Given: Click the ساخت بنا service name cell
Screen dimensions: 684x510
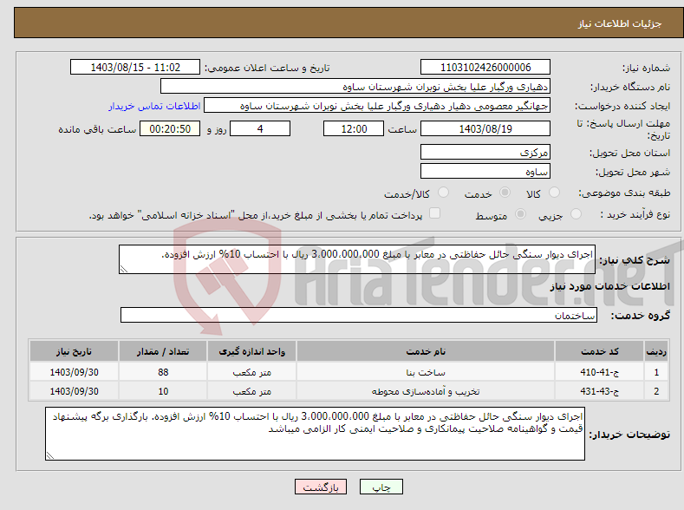Looking at the screenshot, I should coord(426,372).
